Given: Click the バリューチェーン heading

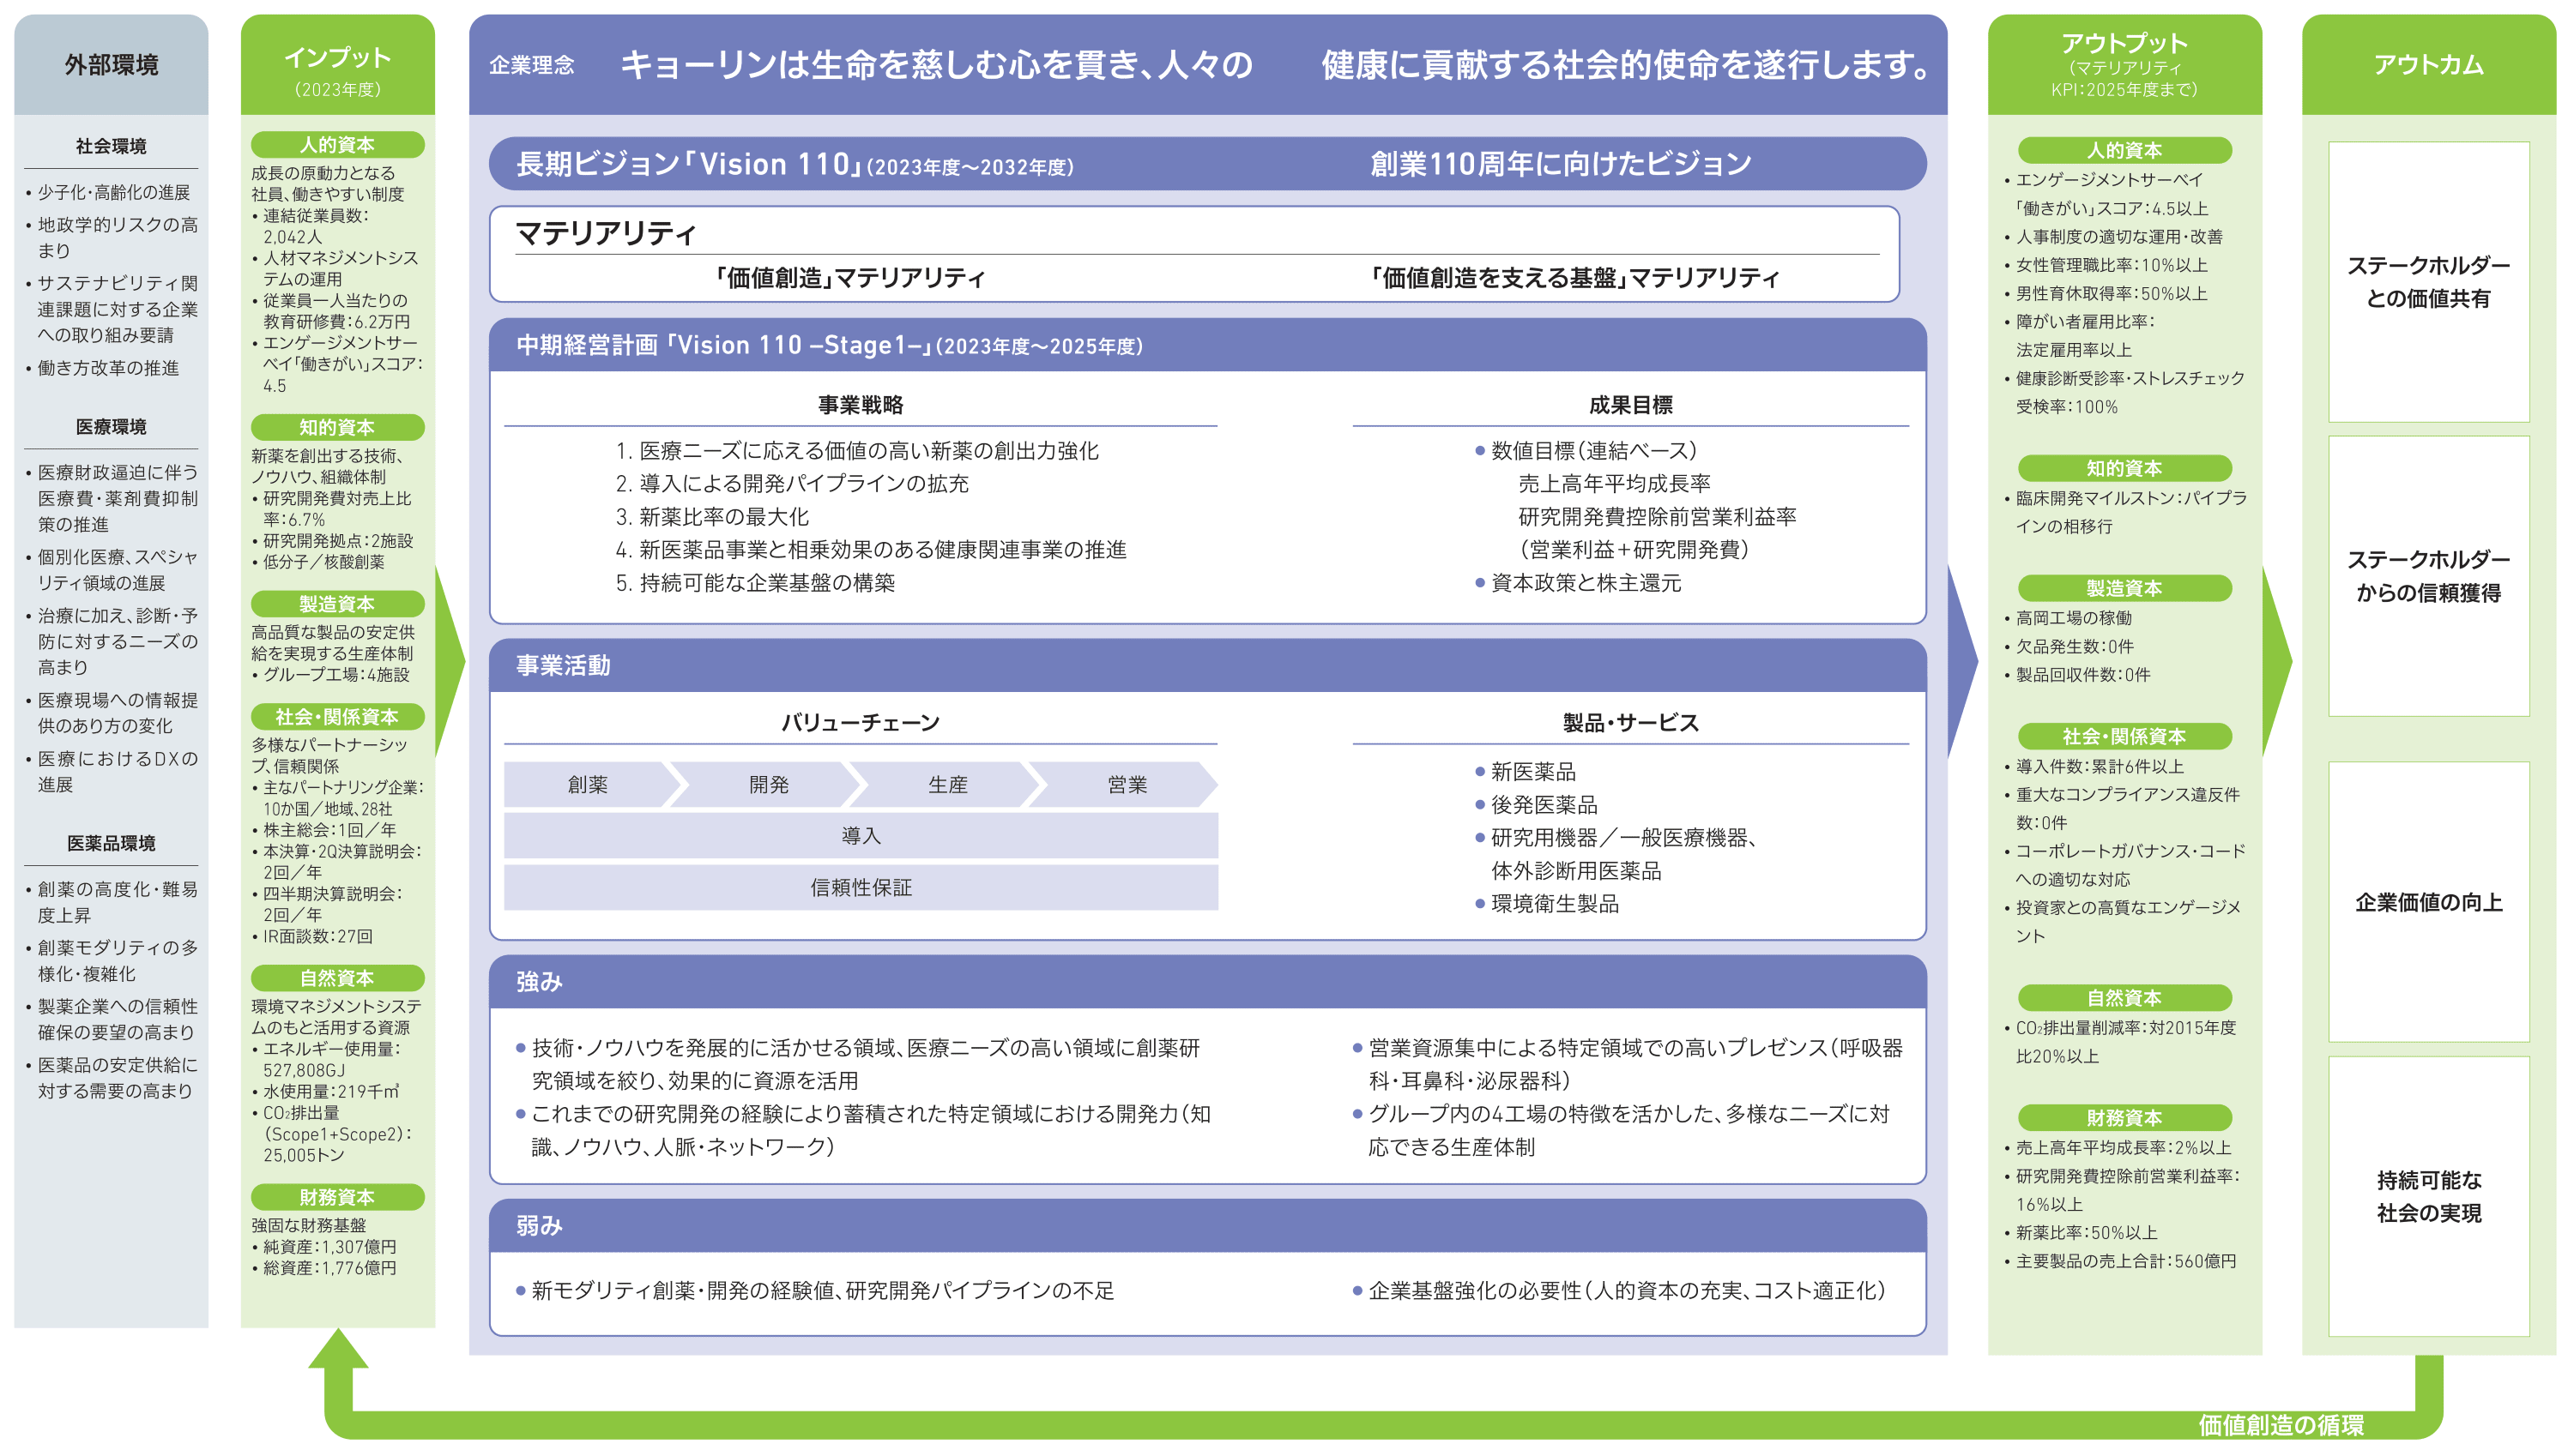Looking at the screenshot, I should tap(861, 723).
